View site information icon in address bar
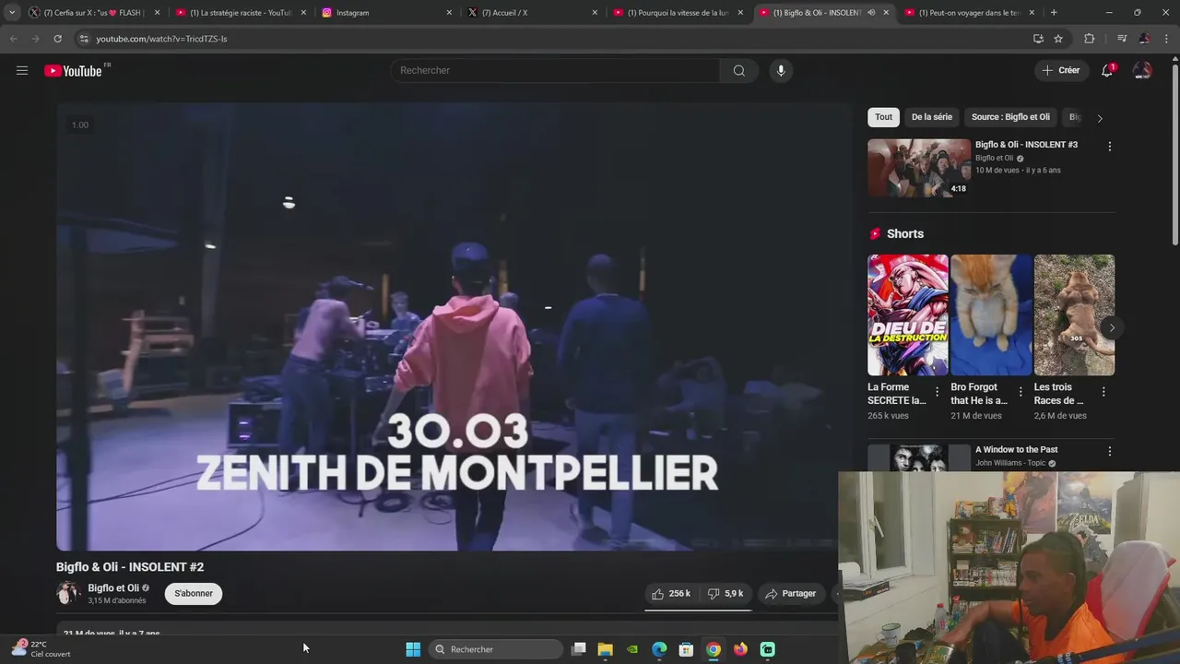Screen dimensions: 1180x664 (84, 39)
